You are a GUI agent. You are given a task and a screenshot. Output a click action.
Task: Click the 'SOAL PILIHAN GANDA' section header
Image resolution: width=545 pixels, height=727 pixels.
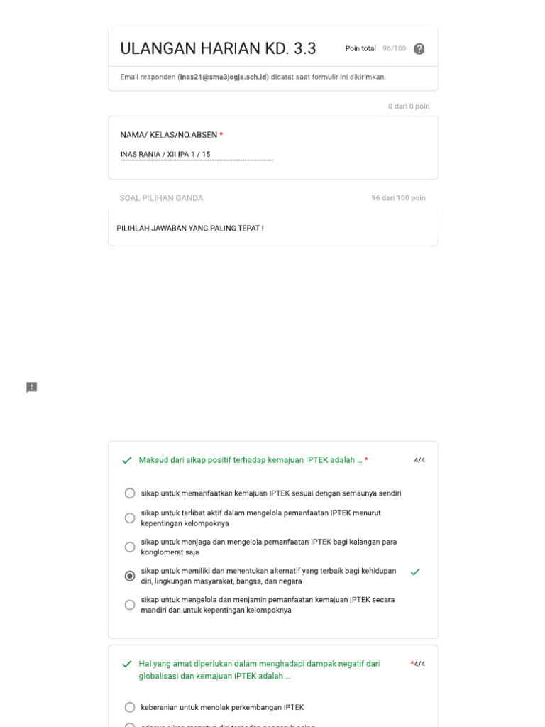click(161, 198)
